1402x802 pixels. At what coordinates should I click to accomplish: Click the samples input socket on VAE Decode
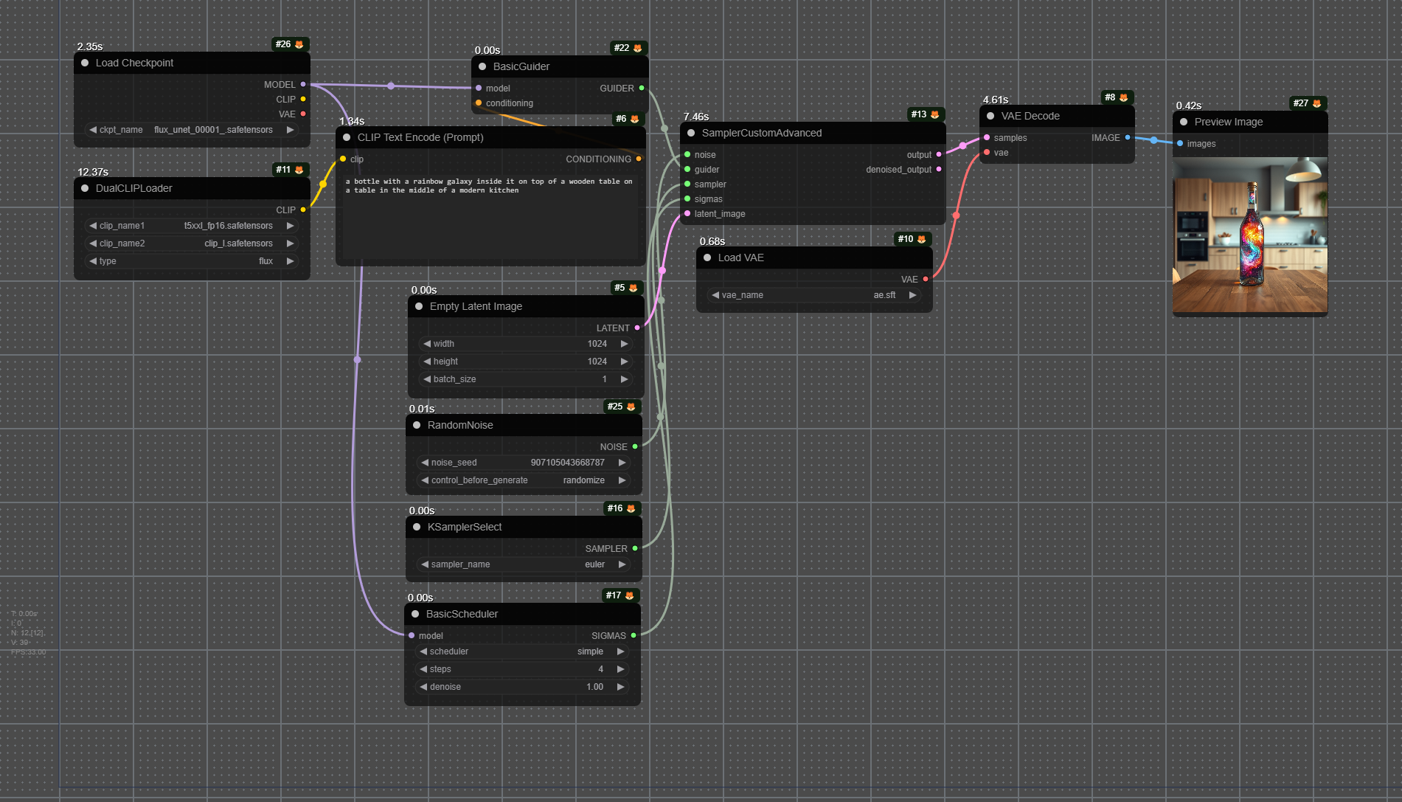pos(987,138)
